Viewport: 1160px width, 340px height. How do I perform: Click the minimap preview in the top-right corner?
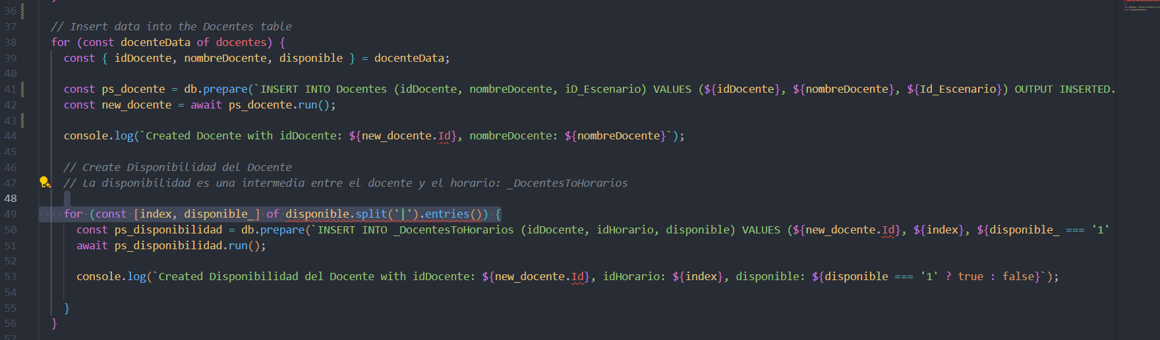pos(1141,6)
